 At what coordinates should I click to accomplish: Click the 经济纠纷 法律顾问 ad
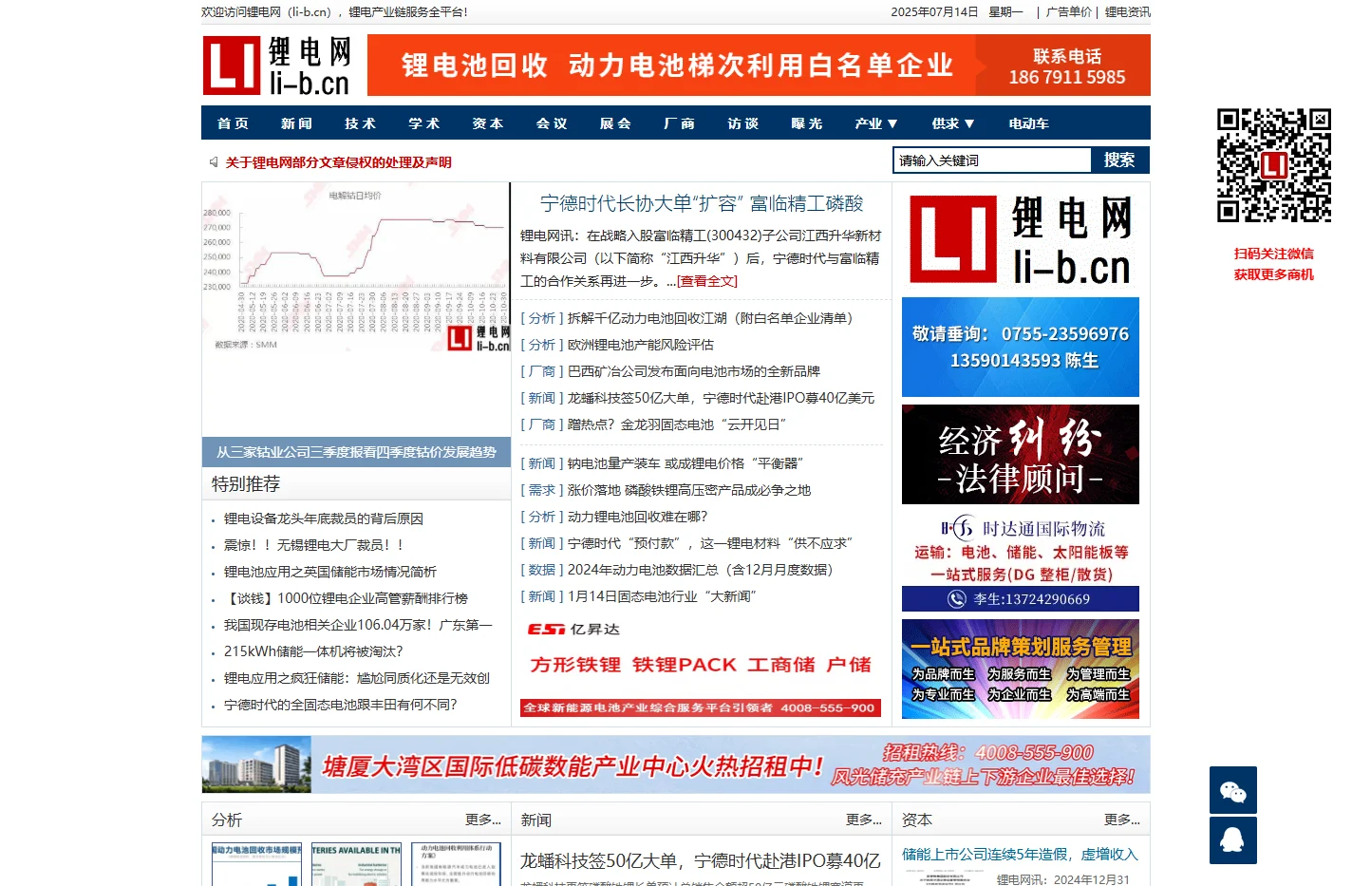[1021, 454]
